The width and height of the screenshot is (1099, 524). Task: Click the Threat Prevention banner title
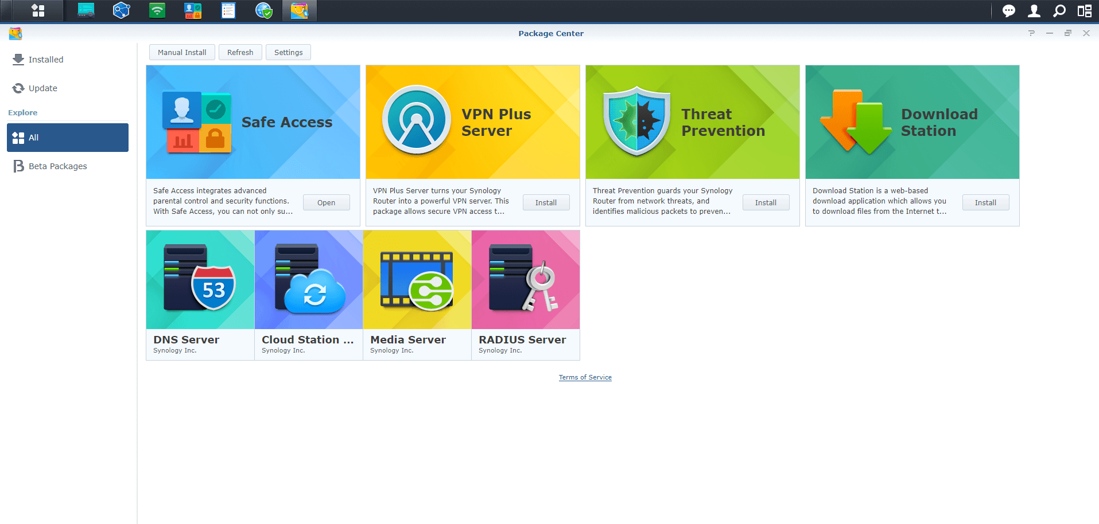point(723,122)
